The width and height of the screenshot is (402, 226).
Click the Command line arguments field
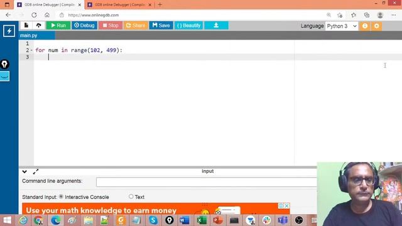[207, 182]
